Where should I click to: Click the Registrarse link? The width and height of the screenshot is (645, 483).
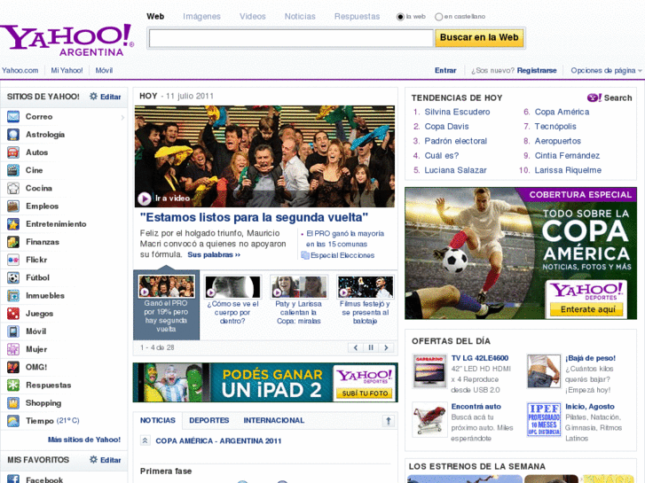tap(537, 71)
